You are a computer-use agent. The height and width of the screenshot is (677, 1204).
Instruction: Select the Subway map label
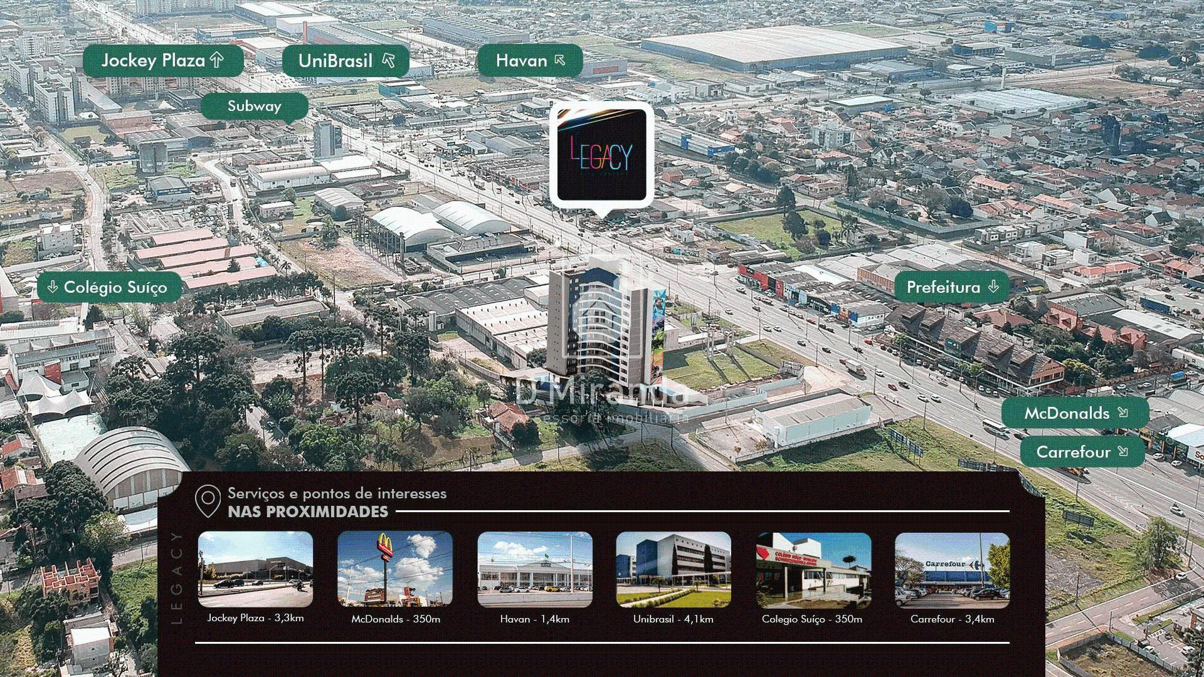pos(255,107)
